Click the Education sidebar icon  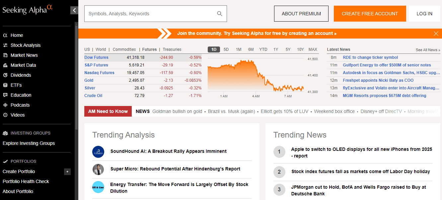(x=5, y=95)
